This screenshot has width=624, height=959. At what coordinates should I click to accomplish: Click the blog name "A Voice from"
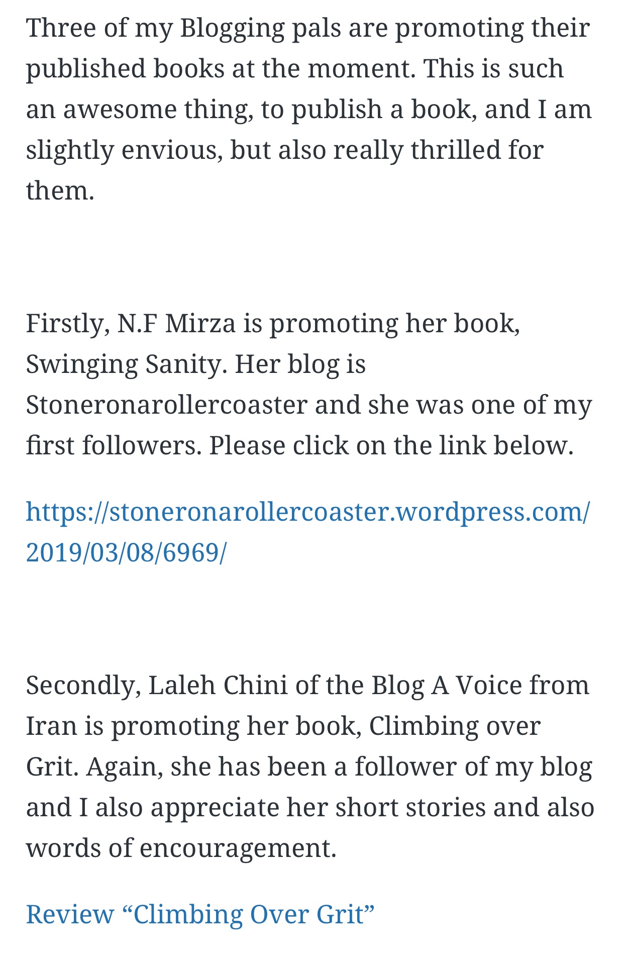(510, 685)
